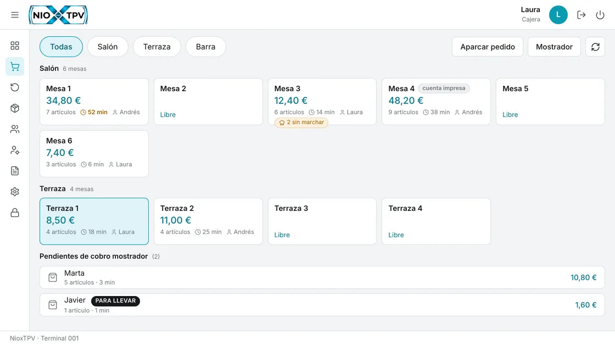
Task: Open the customers people icon
Action: 14,129
